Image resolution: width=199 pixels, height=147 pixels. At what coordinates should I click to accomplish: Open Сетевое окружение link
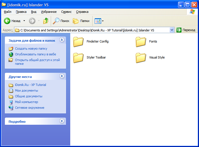[x=30, y=108]
